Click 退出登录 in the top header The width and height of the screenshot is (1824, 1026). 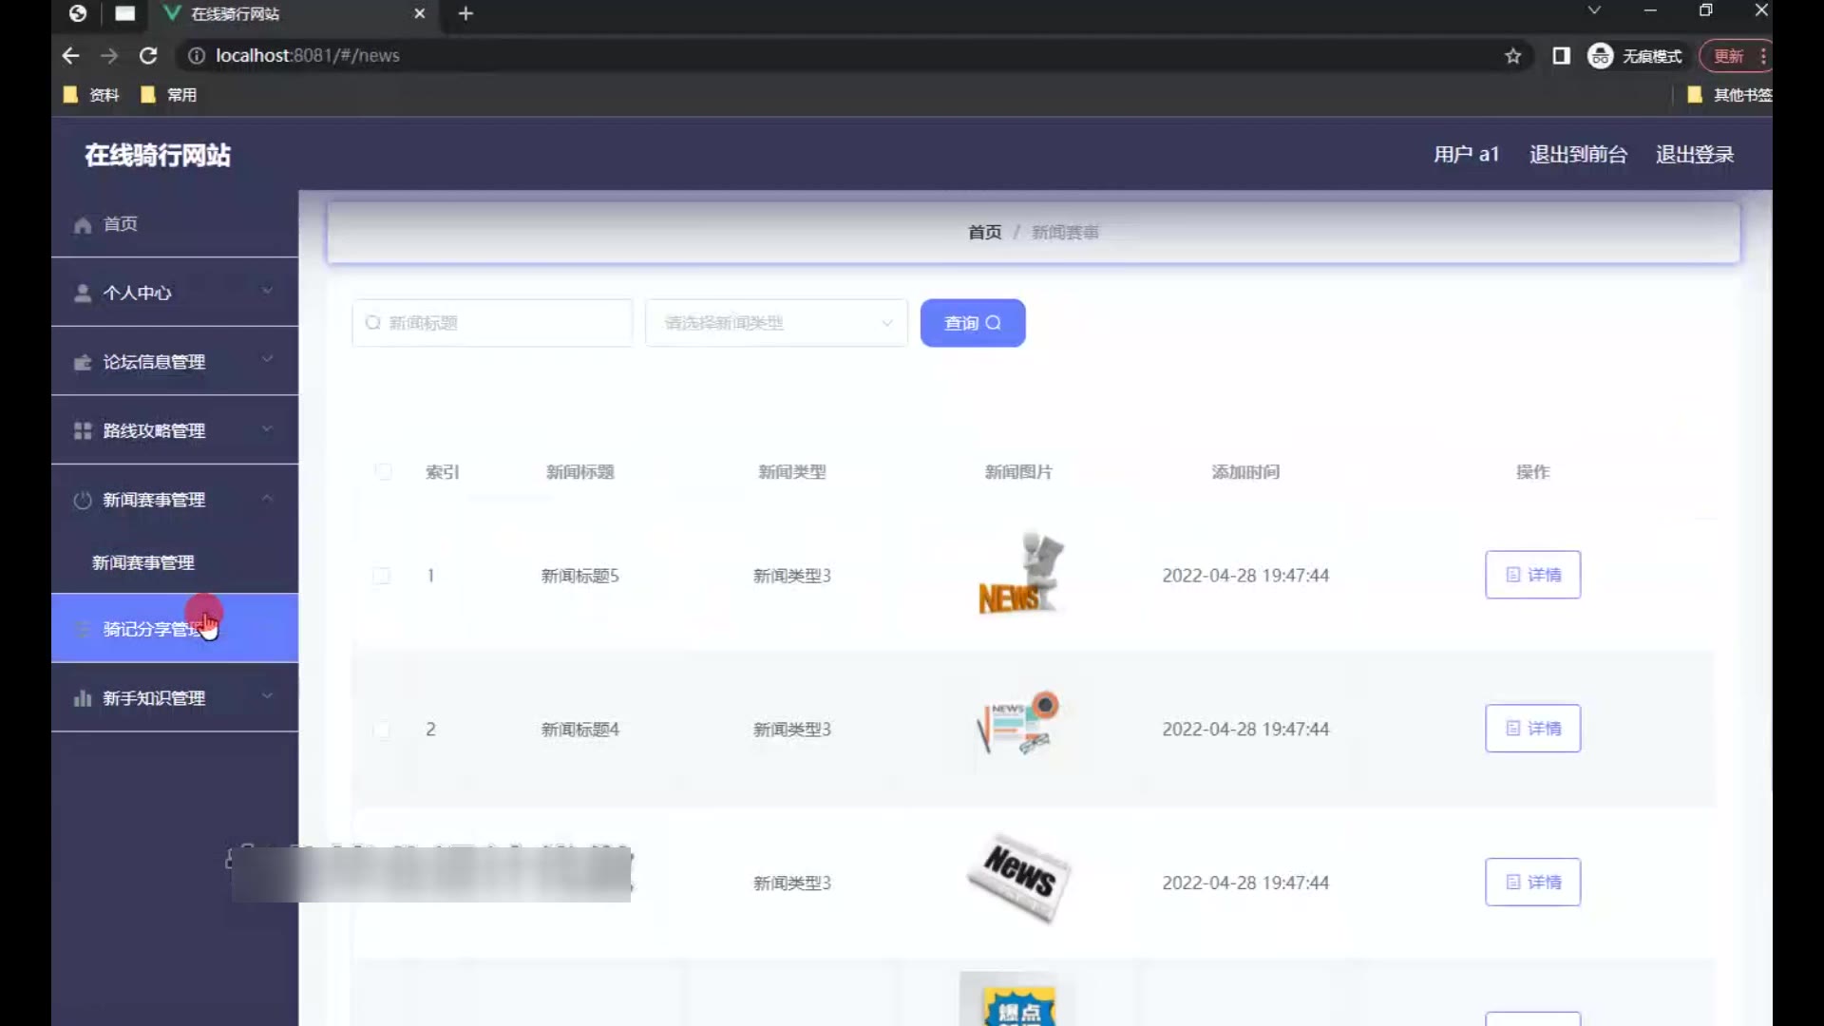(1694, 155)
